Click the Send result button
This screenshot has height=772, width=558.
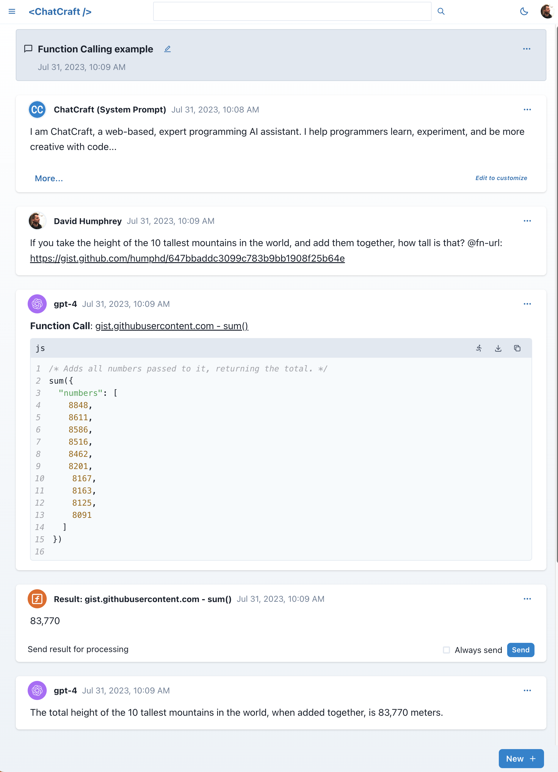click(521, 650)
